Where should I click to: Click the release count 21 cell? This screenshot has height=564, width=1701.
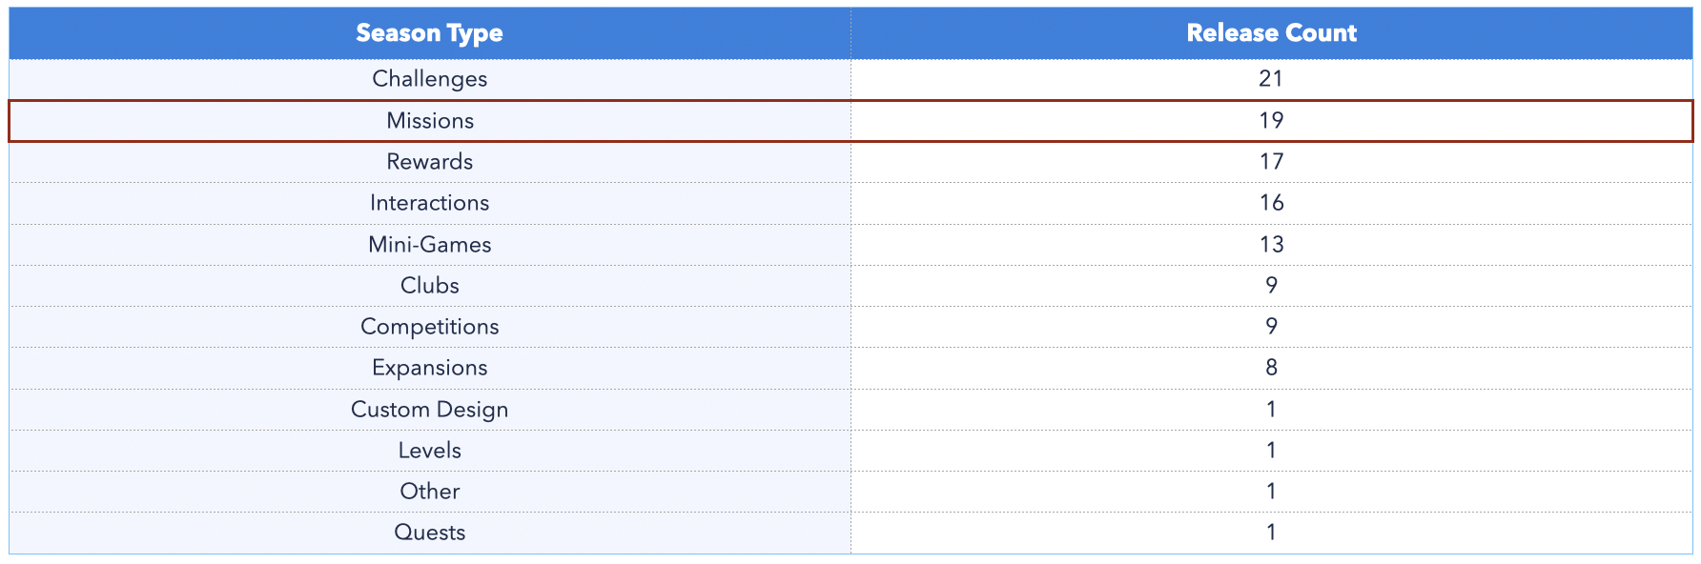[1271, 79]
